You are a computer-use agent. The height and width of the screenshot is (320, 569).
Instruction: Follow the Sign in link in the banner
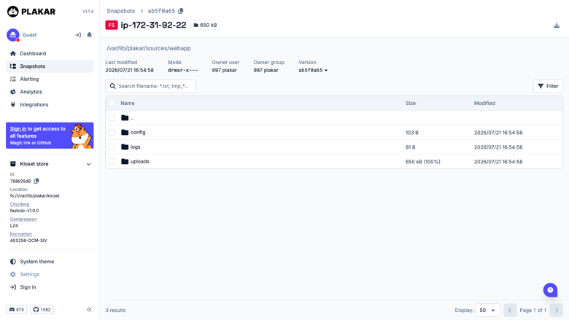coord(18,128)
